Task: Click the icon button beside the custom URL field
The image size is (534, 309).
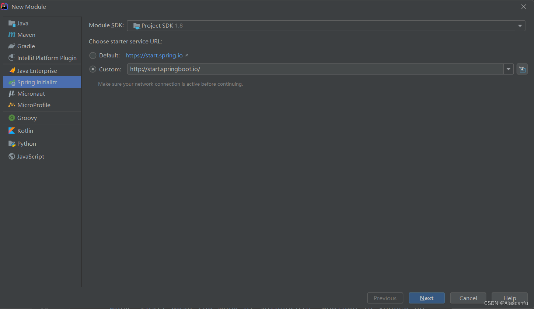Action: click(522, 69)
